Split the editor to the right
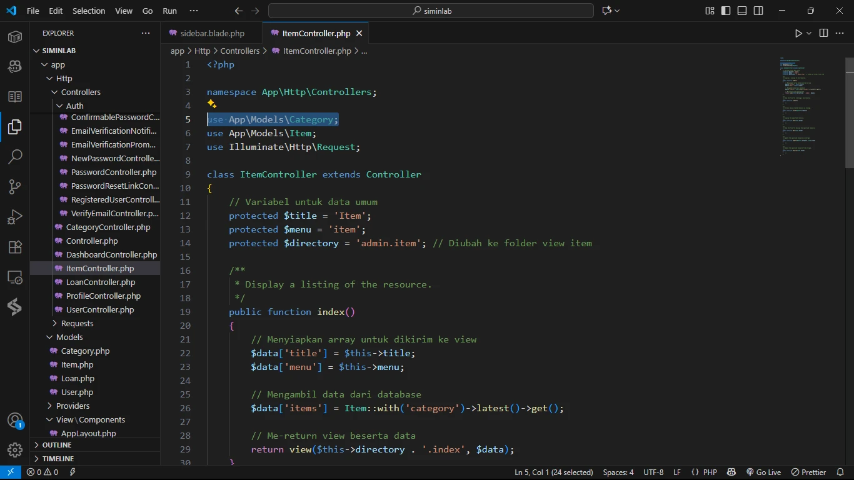The image size is (854, 480). coord(823,33)
